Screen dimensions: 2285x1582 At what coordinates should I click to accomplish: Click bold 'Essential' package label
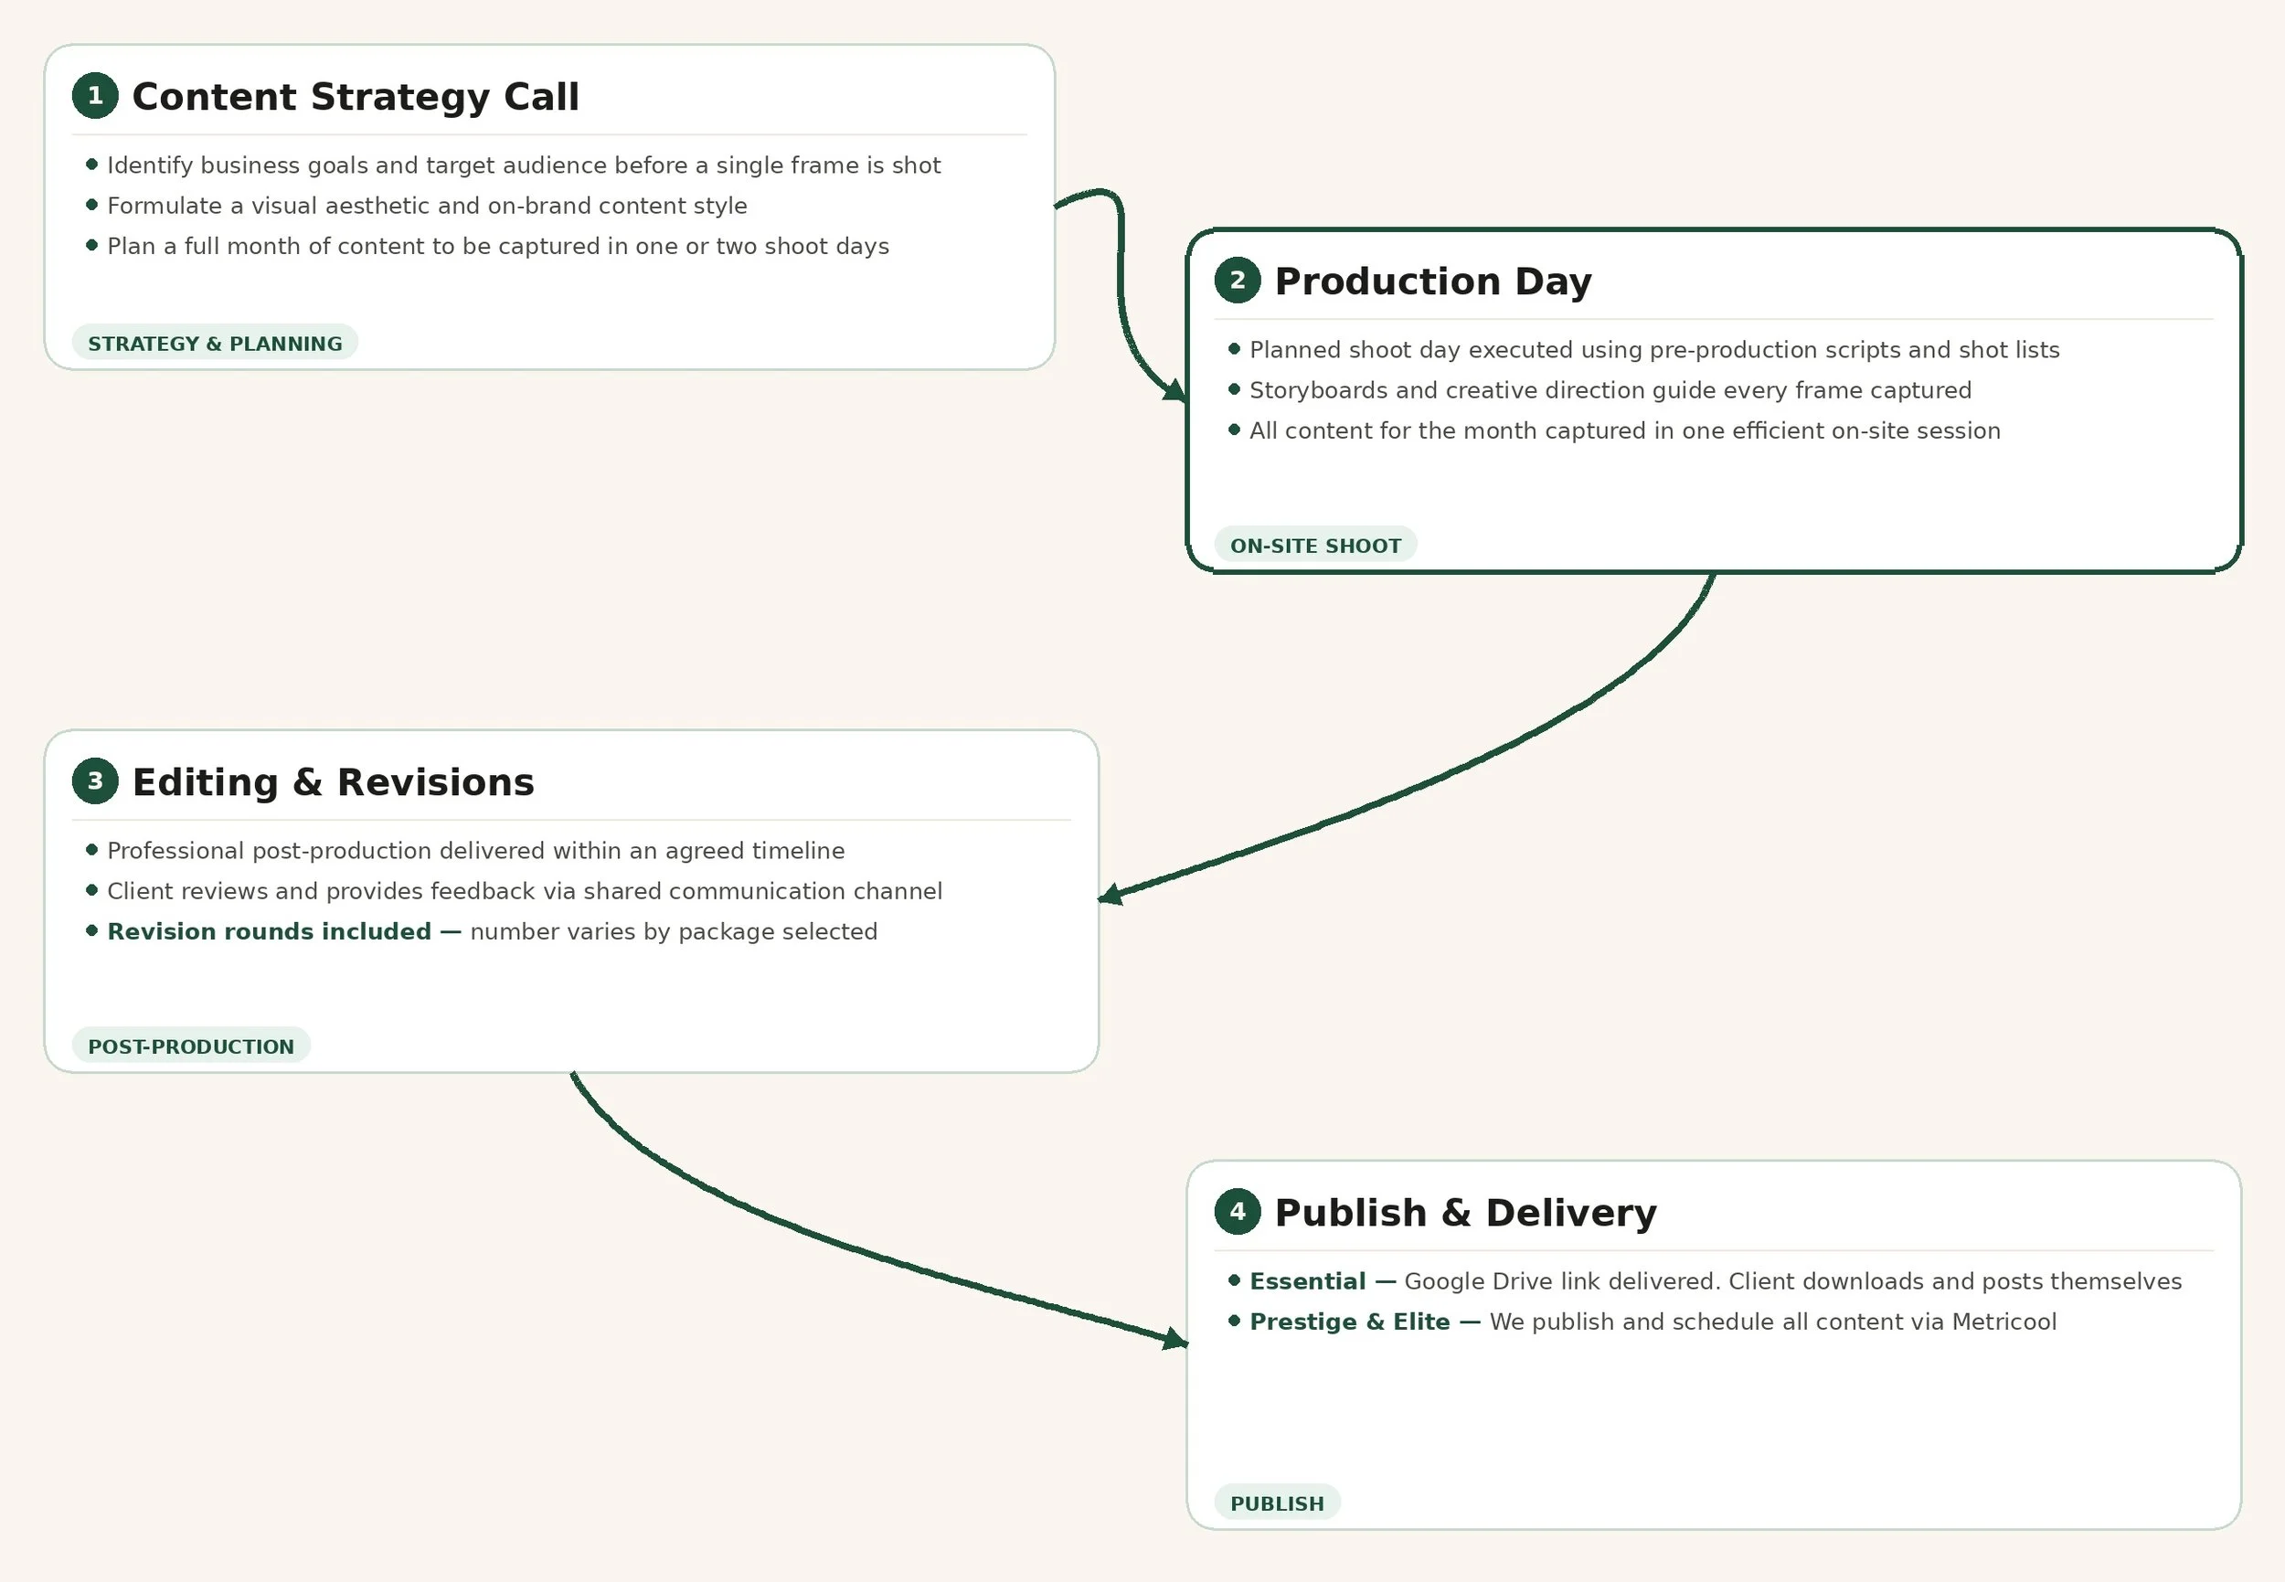point(1308,1281)
